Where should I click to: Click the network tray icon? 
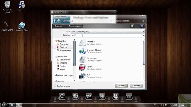(166, 105)
